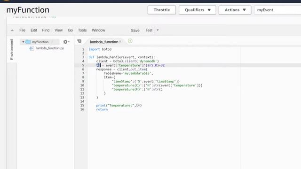Open the Window menu

pyautogui.click(x=98, y=30)
